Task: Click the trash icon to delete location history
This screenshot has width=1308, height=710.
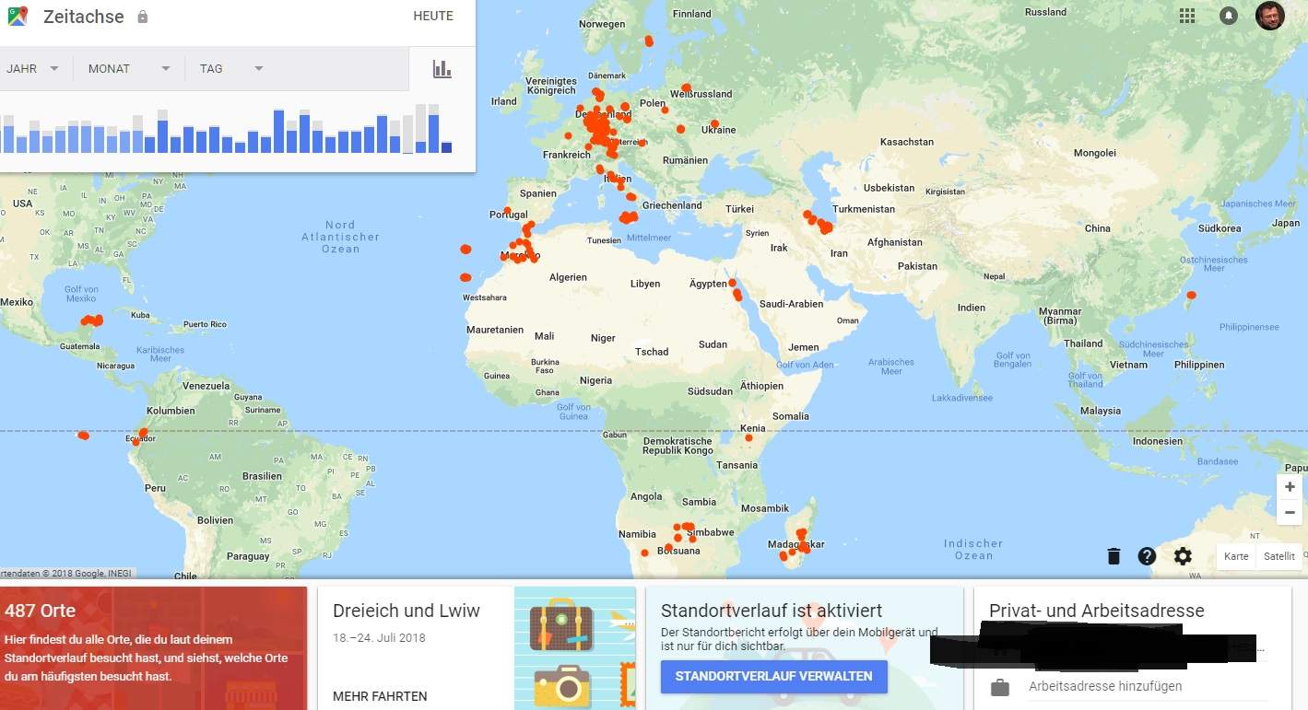Action: [1113, 556]
